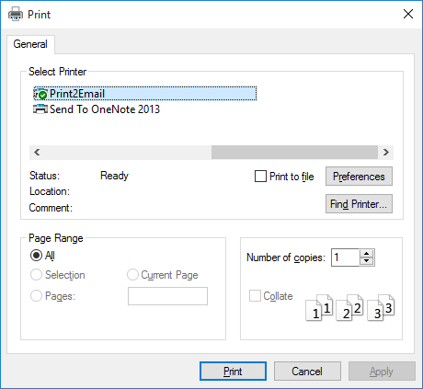Click the Number of copies input field
423x389 pixels.
345,257
